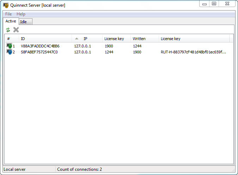The height and width of the screenshot is (175, 238).
Task: Click the Written value 1900 in row 2
Action: (x=137, y=52)
